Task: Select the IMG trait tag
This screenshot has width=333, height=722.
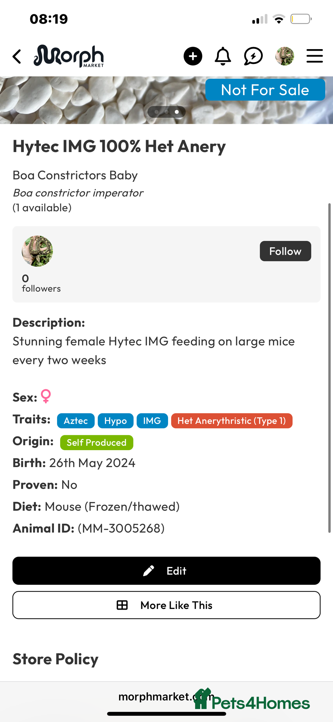Action: tap(152, 421)
